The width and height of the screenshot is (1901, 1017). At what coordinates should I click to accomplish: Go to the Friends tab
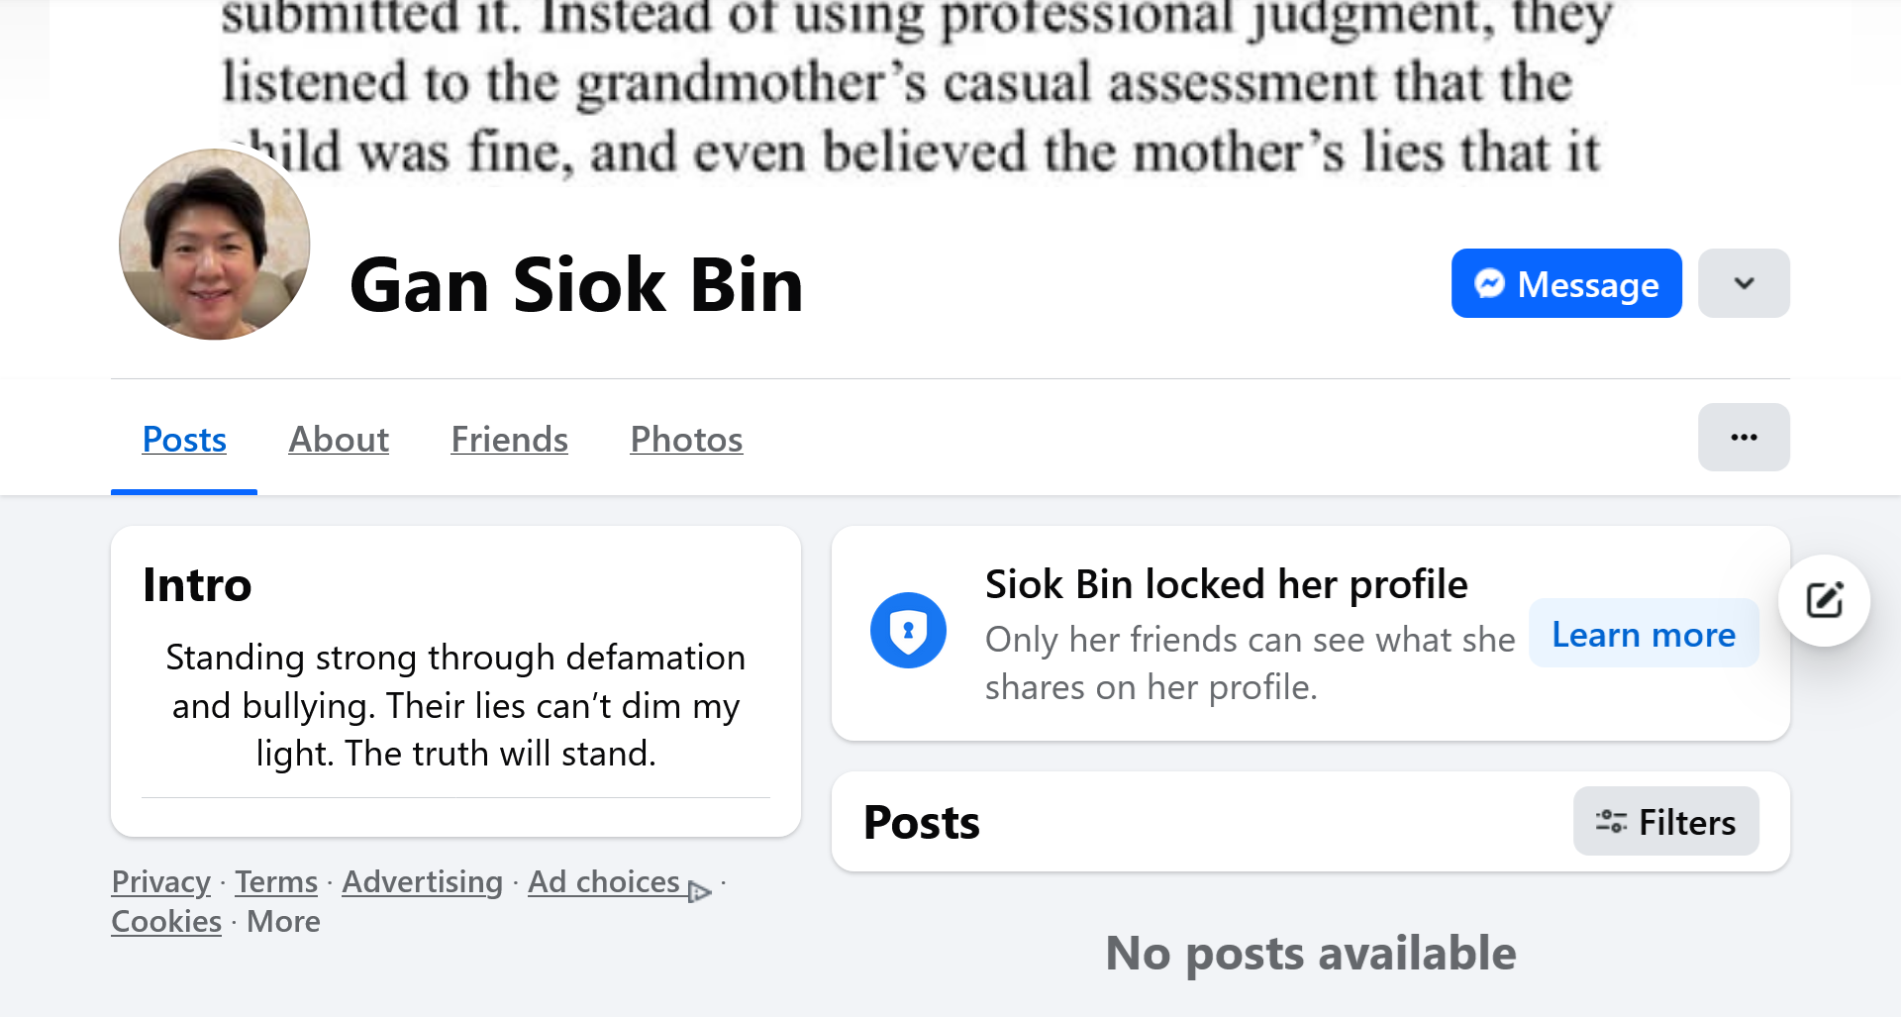tap(509, 440)
